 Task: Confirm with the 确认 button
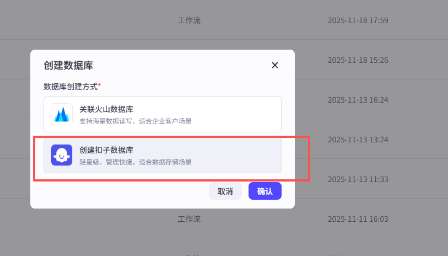click(265, 191)
